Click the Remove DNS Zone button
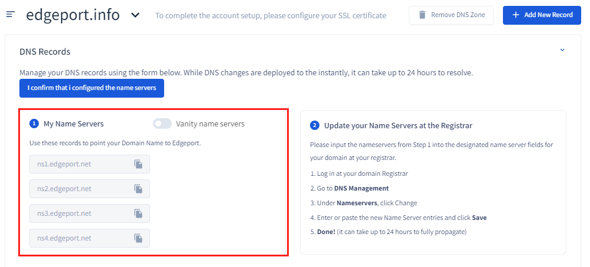The height and width of the screenshot is (267, 590). coord(451,15)
